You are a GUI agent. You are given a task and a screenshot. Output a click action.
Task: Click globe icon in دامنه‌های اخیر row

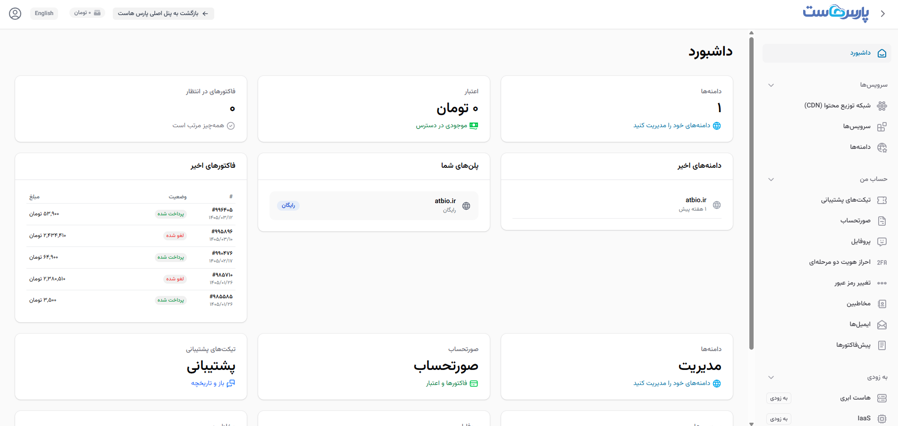coord(717,205)
